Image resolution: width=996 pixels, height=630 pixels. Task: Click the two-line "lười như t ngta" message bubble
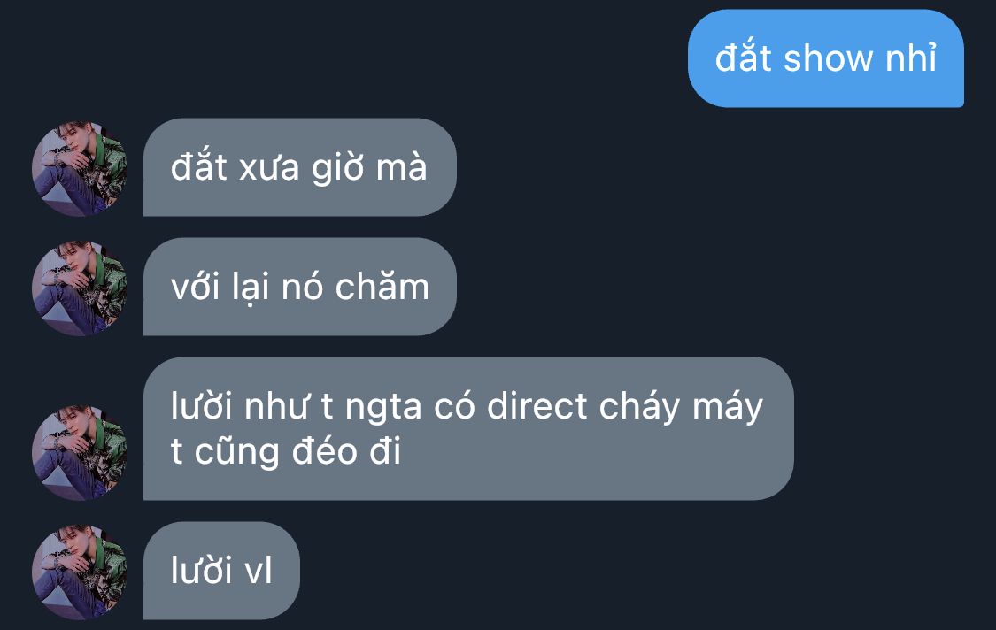pyautogui.click(x=468, y=428)
